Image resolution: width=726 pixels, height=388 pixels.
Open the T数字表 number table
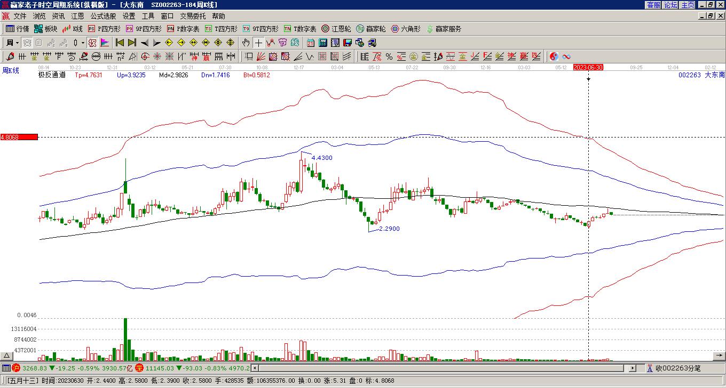coord(300,29)
